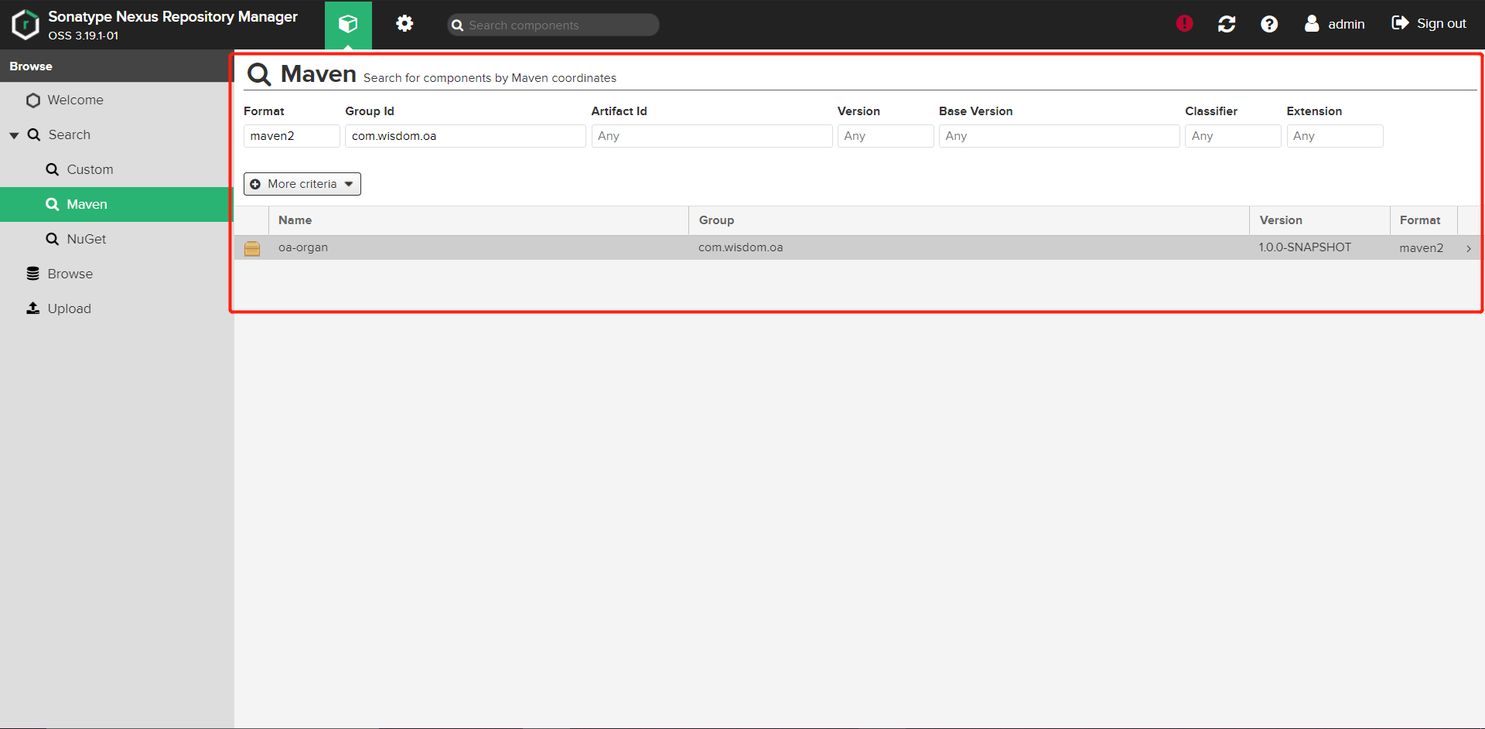
Task: Click Sign out
Action: 1429,24
